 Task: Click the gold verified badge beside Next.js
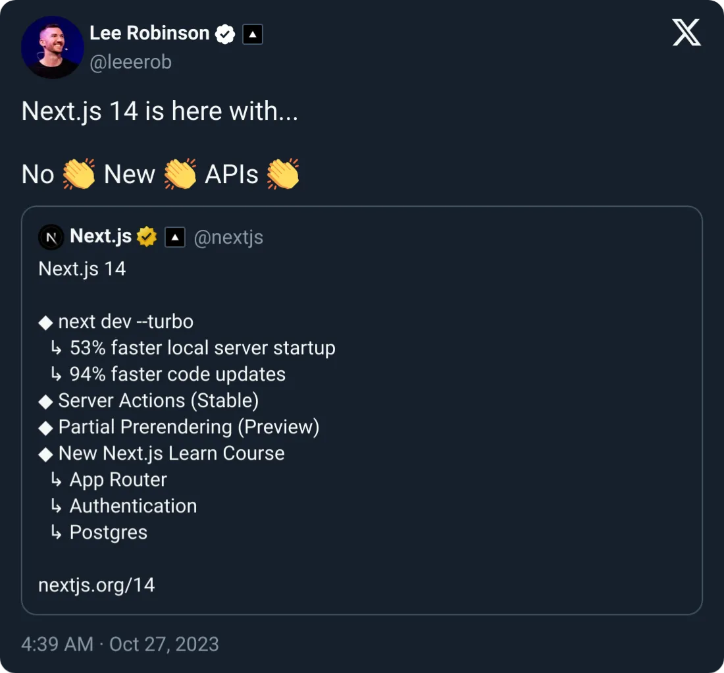[x=146, y=236]
